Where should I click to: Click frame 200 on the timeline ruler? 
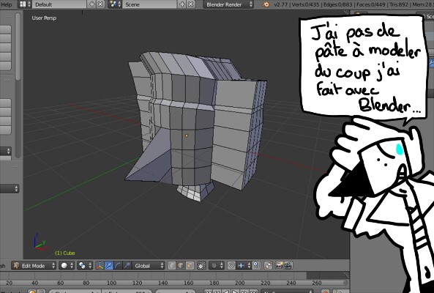click(240, 283)
